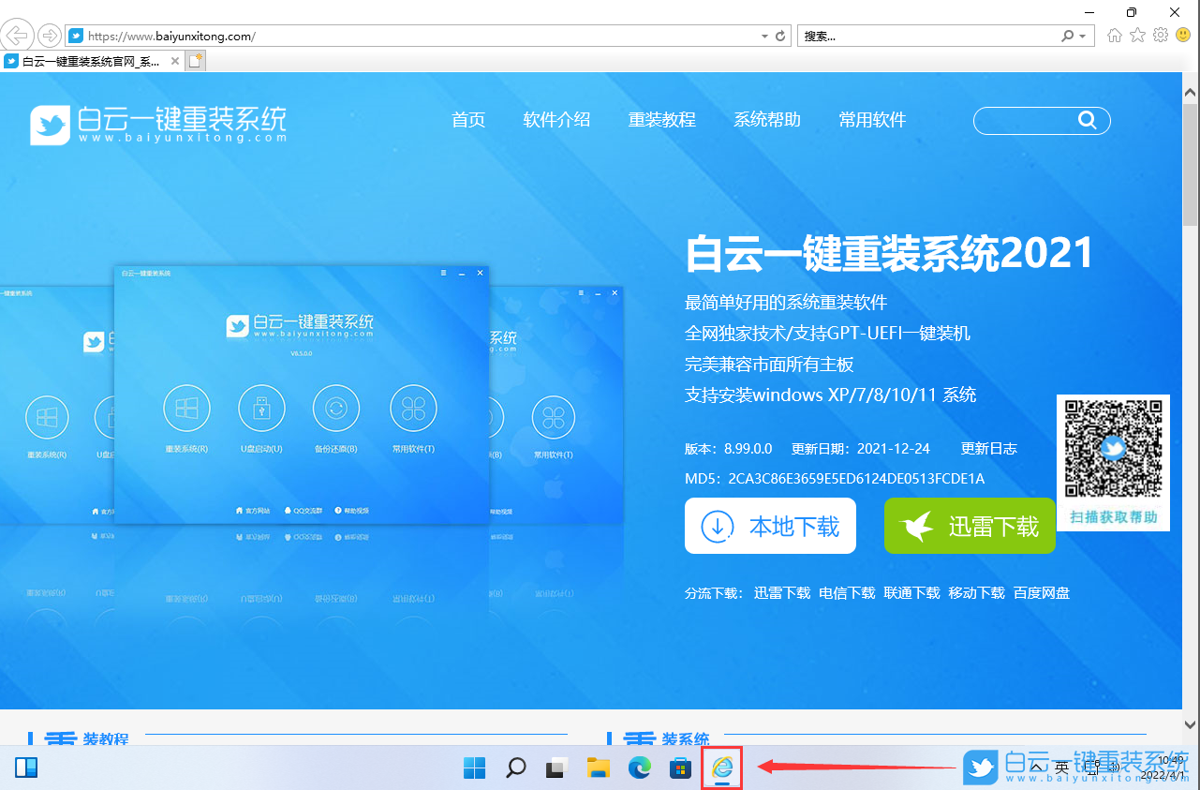1200x790 pixels.
Task: Click the 常用软件(T) clover icon
Action: coord(413,408)
